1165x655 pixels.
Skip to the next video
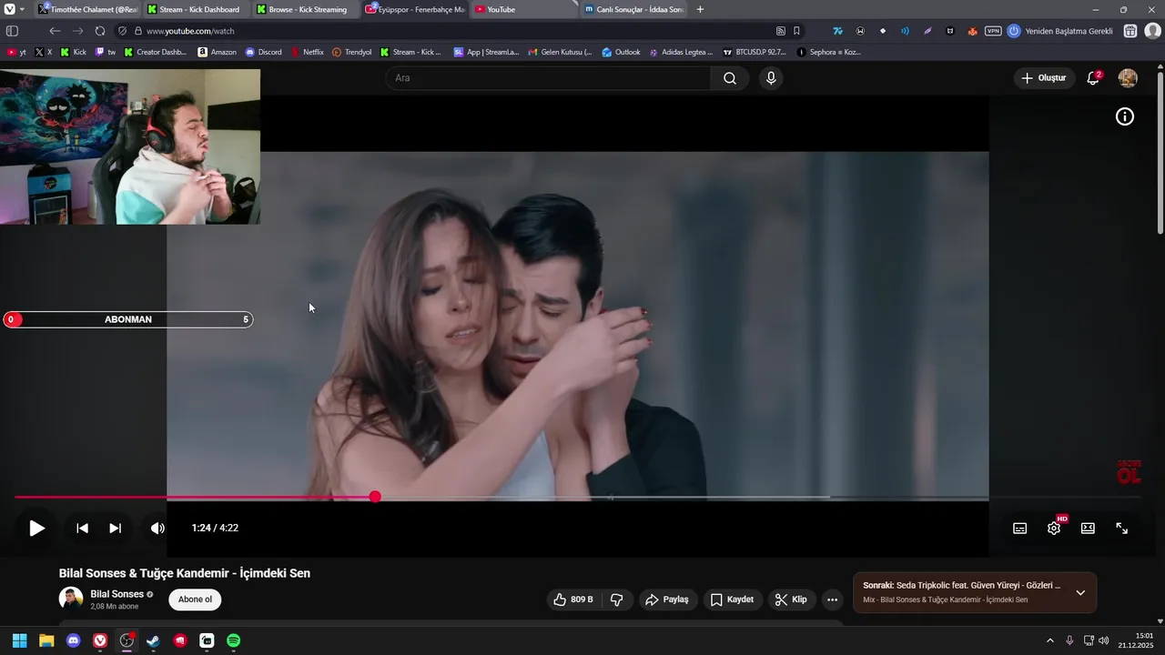click(x=115, y=529)
